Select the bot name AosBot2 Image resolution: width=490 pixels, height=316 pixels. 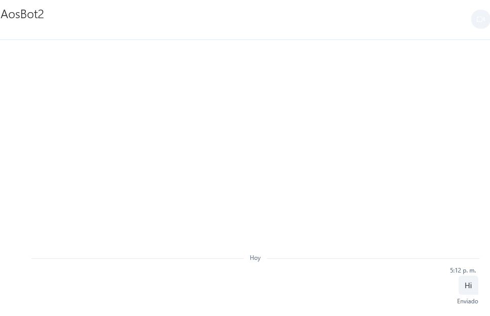click(x=22, y=14)
